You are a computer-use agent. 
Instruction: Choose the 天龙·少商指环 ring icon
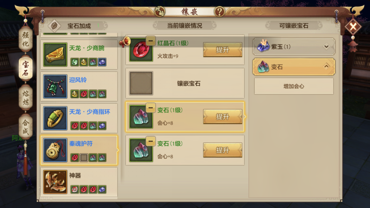click(55, 118)
